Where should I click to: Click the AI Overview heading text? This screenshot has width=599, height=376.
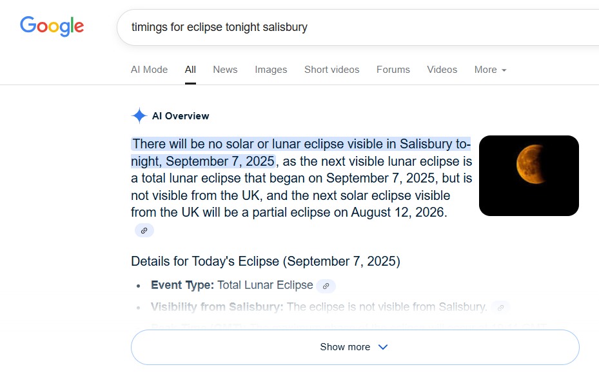tap(181, 116)
